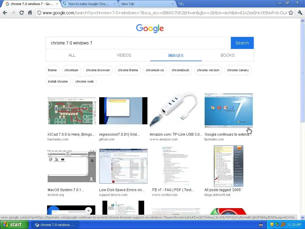The width and height of the screenshot is (305, 229).
Task: Open 'Low Disk Space Errors on...' link
Action: (x=122, y=190)
